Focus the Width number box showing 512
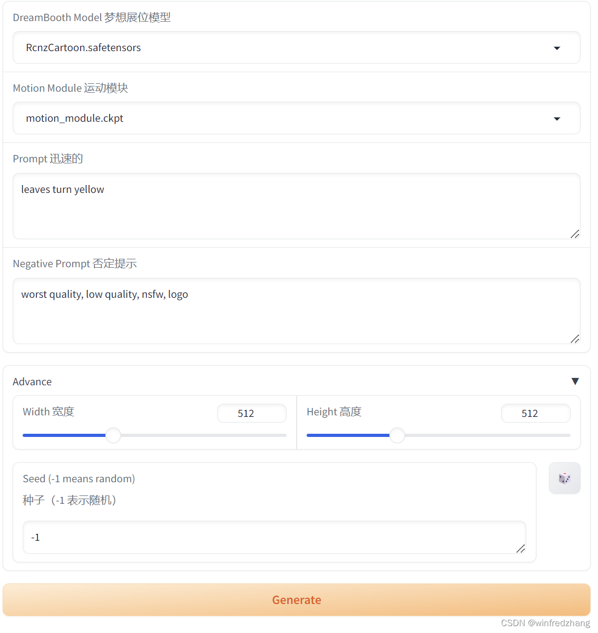The image size is (598, 633). pos(252,413)
